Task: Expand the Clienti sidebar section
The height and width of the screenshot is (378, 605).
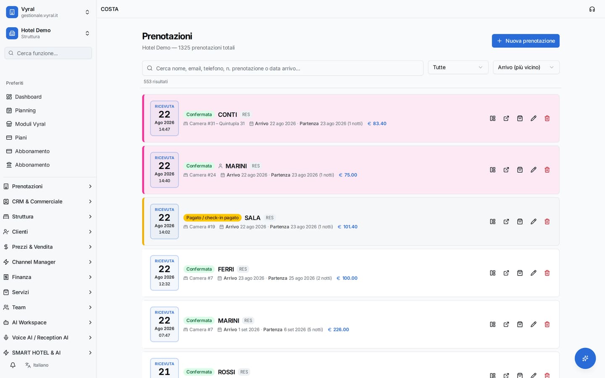Action: 48,232
